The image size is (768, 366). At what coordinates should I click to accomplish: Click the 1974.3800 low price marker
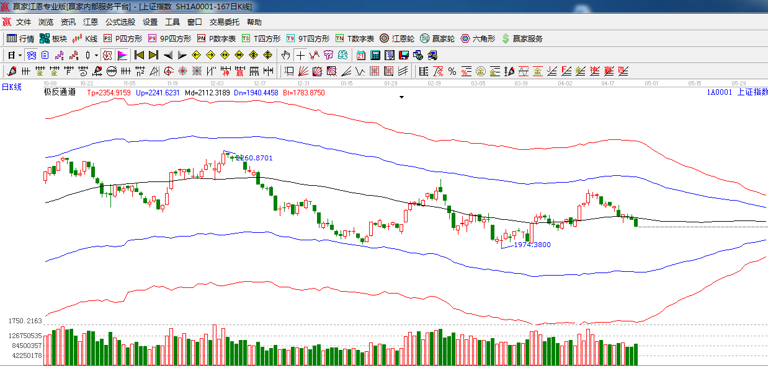[532, 245]
